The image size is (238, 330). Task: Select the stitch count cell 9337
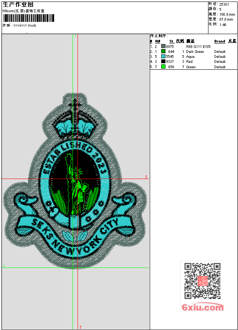click(170, 62)
